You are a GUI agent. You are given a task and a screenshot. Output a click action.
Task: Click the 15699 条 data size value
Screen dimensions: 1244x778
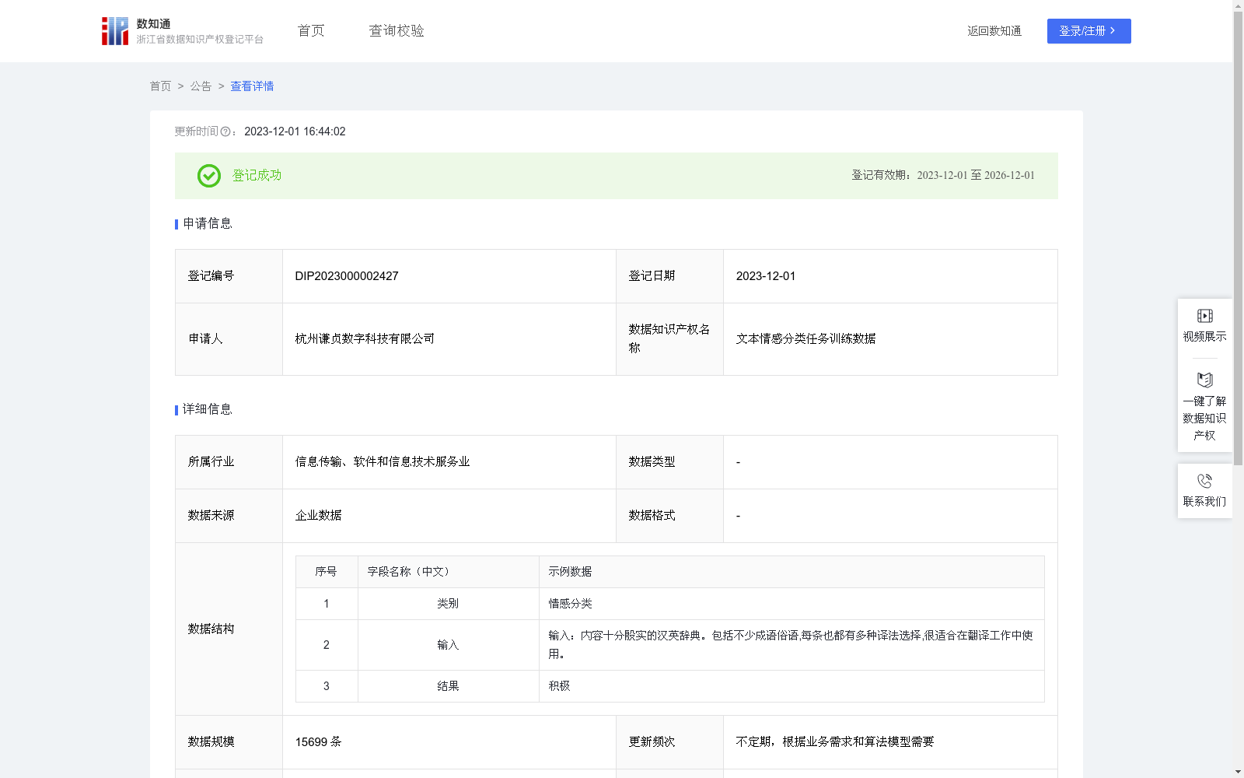pyautogui.click(x=318, y=742)
